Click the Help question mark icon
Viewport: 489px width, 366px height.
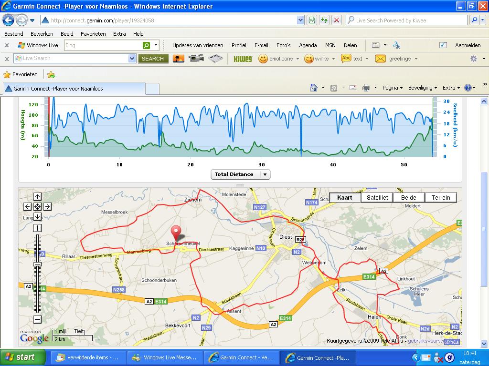[x=468, y=88]
